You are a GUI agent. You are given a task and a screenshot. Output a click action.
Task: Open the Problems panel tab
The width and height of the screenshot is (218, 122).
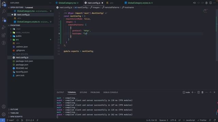95,92
